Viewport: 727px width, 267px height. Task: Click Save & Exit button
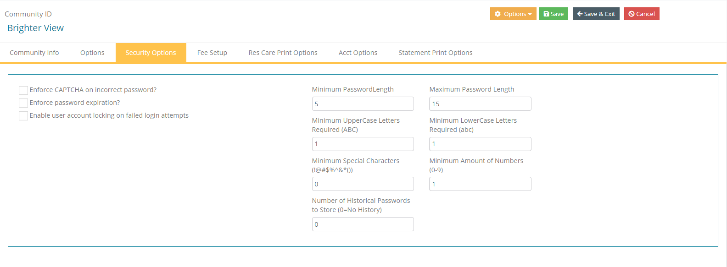point(596,14)
